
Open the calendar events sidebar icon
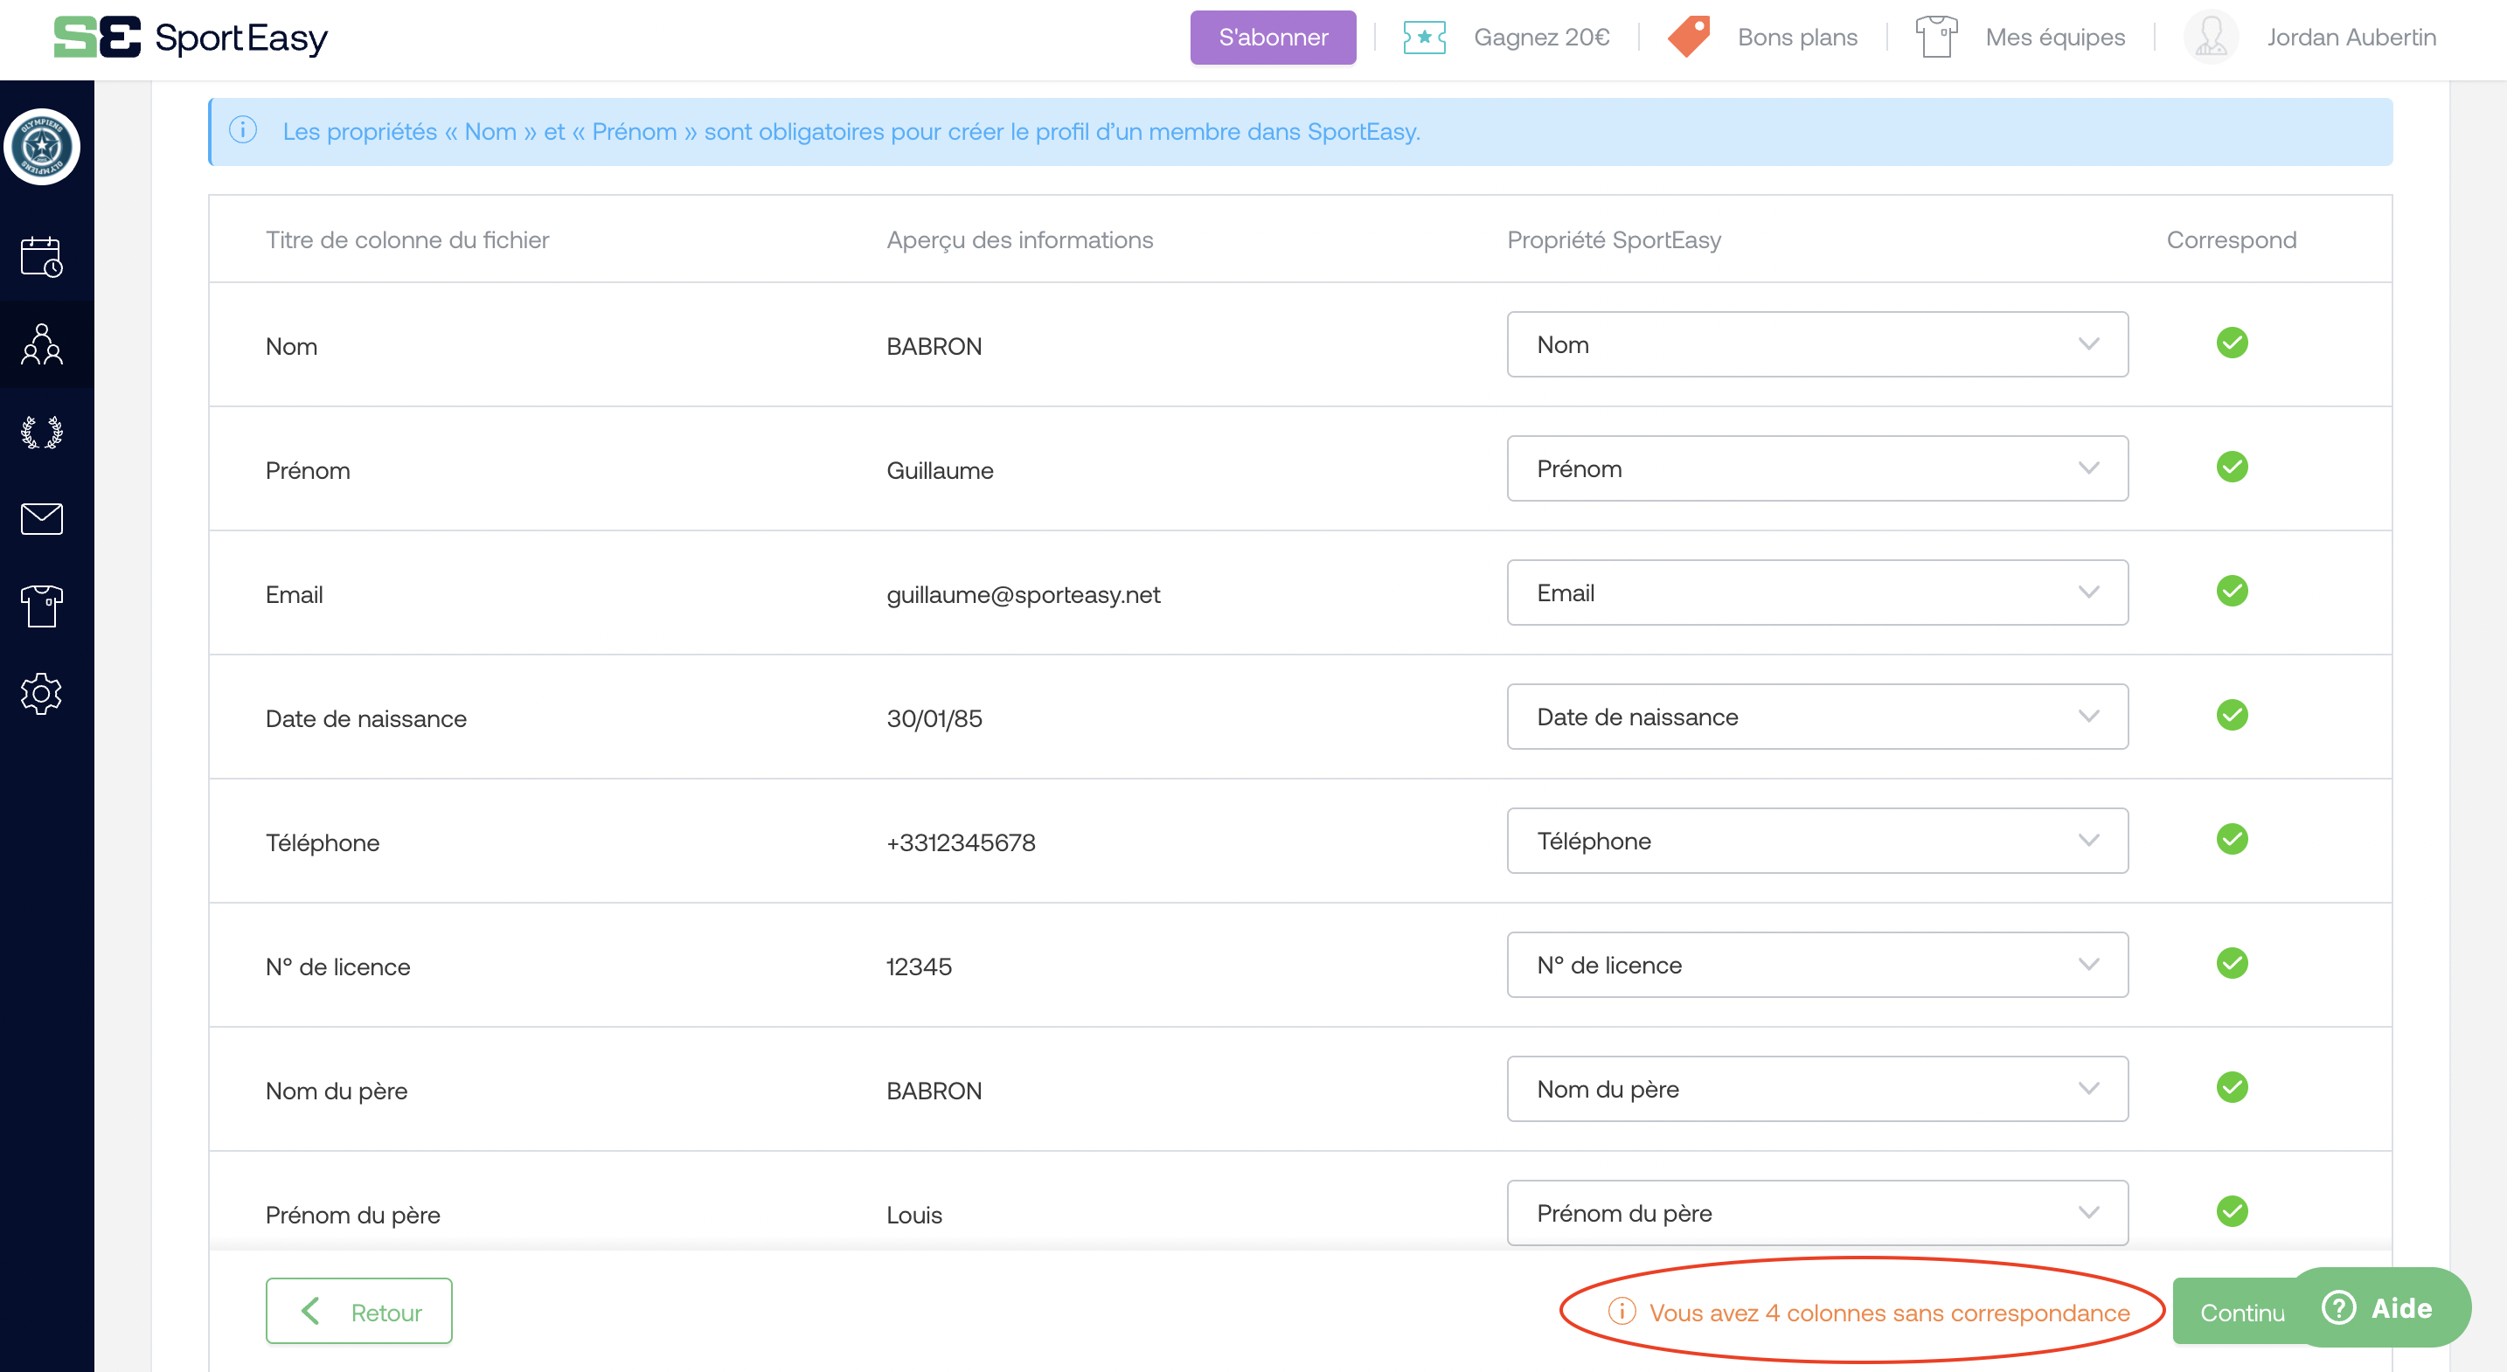pyautogui.click(x=42, y=257)
